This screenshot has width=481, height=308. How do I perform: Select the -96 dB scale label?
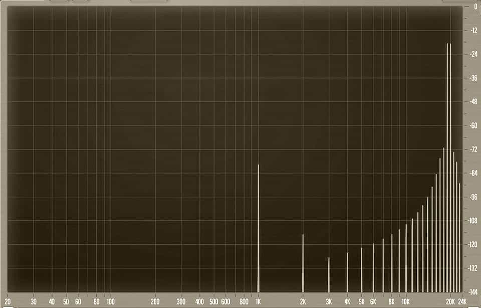(473, 197)
